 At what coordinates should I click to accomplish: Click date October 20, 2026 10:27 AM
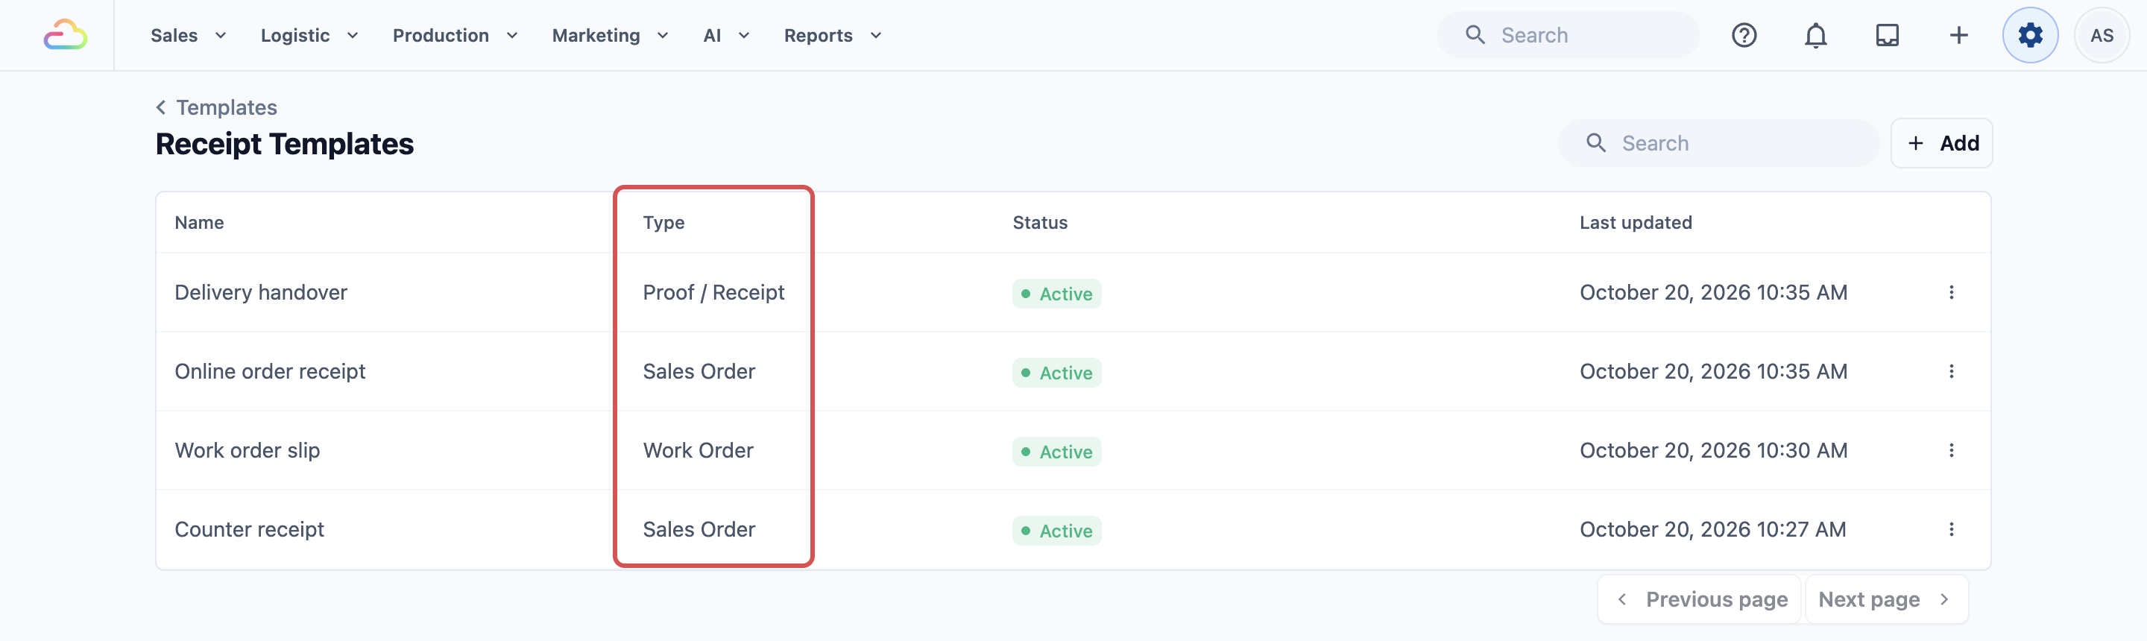pos(1713,530)
